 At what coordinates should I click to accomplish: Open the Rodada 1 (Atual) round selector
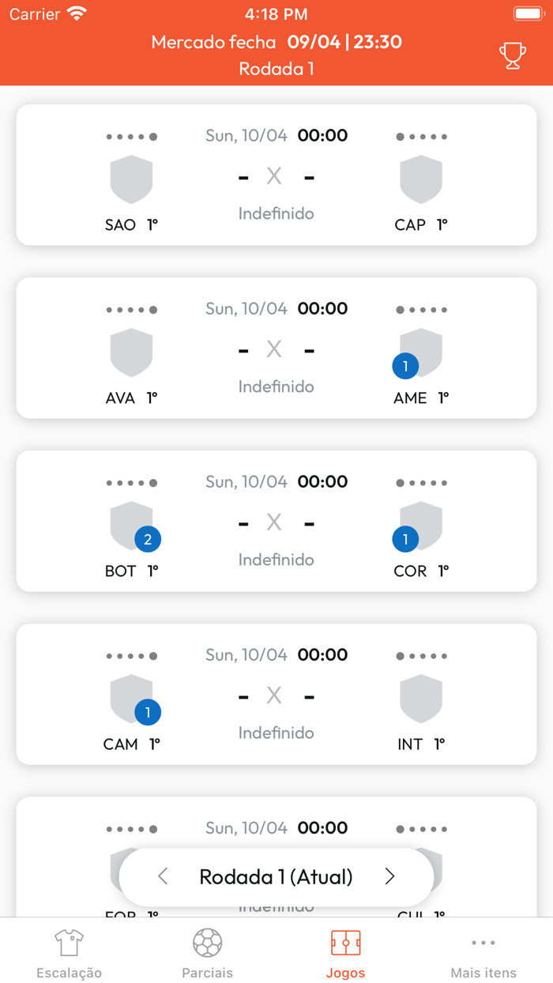tap(276, 877)
